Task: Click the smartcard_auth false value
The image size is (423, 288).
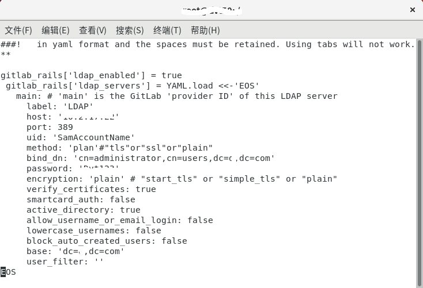Action: coord(123,199)
